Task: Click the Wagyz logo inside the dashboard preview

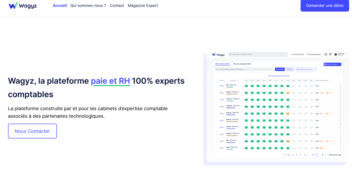Action: point(218,54)
